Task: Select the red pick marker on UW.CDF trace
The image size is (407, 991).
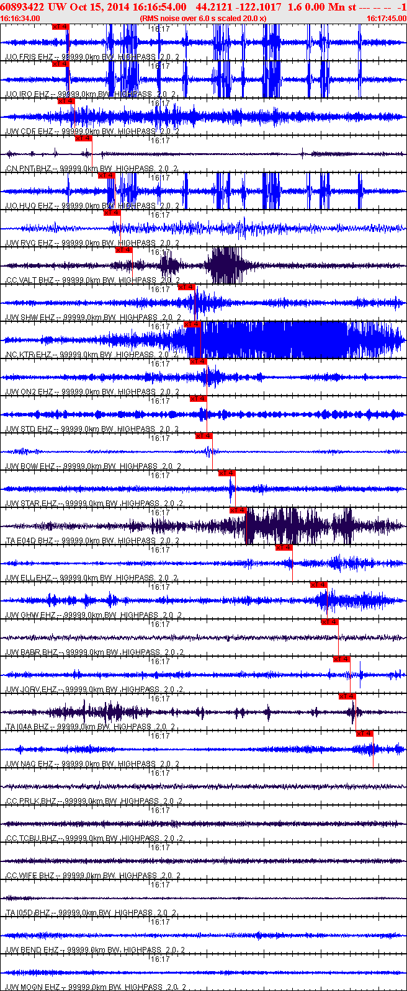Action: click(66, 101)
